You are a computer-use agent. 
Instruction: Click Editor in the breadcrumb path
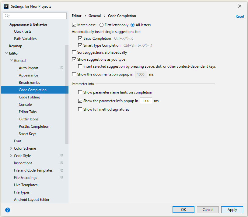tap(77, 16)
